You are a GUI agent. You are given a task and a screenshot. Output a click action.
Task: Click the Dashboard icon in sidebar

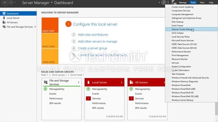coord(4,14)
